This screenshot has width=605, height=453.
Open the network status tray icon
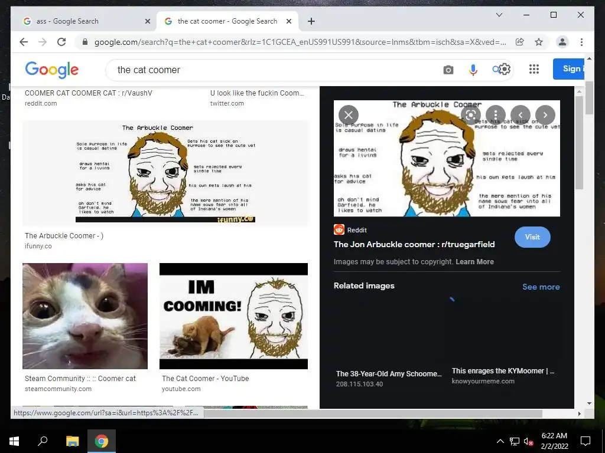[515, 441]
